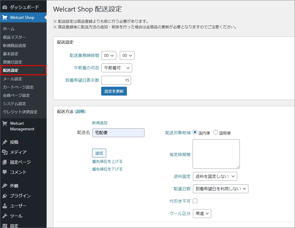This screenshot has height=228, width=295.
Task: Click the 午前着の可否 label
Action: pyautogui.click(x=86, y=68)
